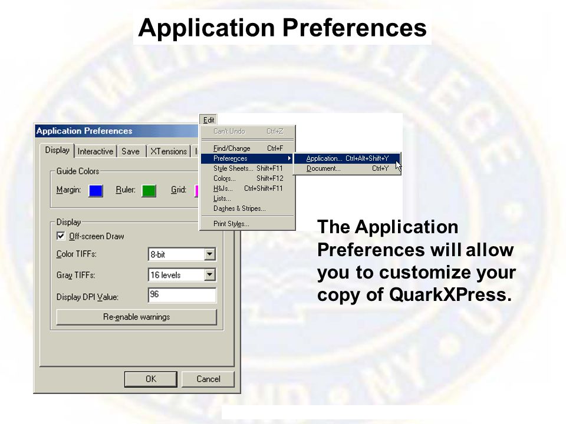The width and height of the screenshot is (566, 424).
Task: Confirm with the OK button
Action: 150,379
